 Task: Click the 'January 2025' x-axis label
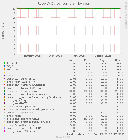point(32,56)
